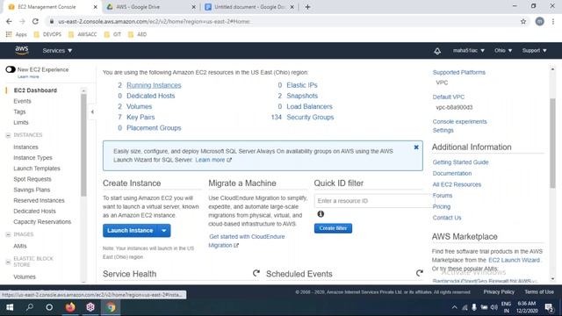The height and width of the screenshot is (316, 562).
Task: Click the Enter a resource ID field
Action: [x=374, y=201]
